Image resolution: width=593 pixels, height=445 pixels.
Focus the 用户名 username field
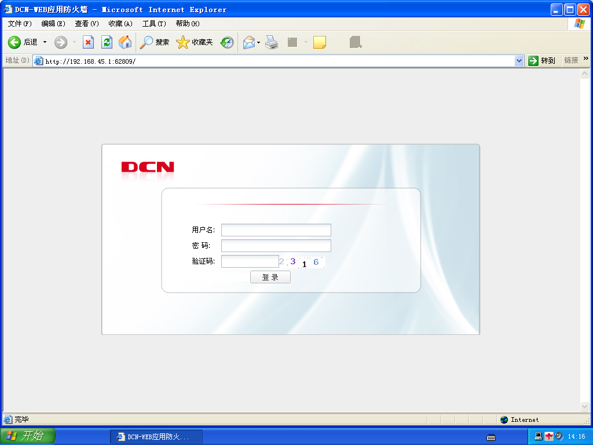(276, 230)
